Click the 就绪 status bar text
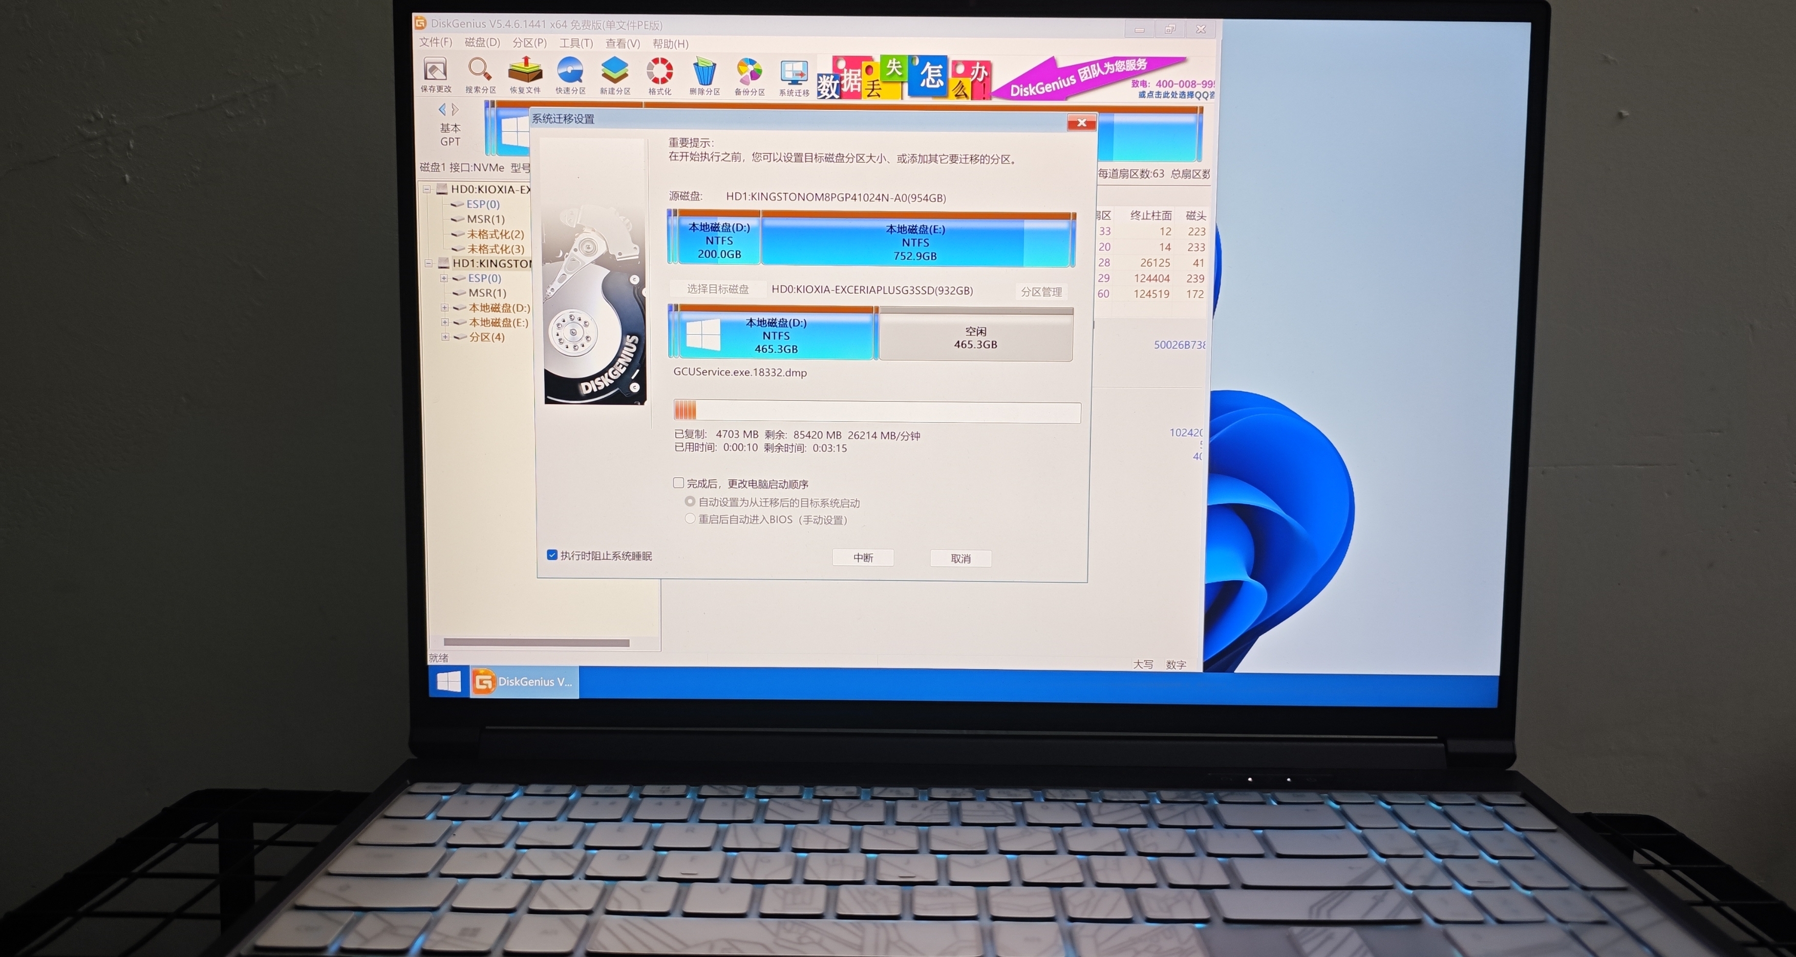Viewport: 1796px width, 957px height. coord(439,657)
